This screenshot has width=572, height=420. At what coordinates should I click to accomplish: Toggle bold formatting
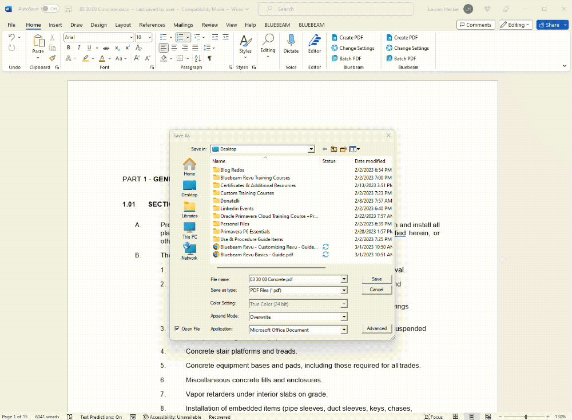pos(69,47)
